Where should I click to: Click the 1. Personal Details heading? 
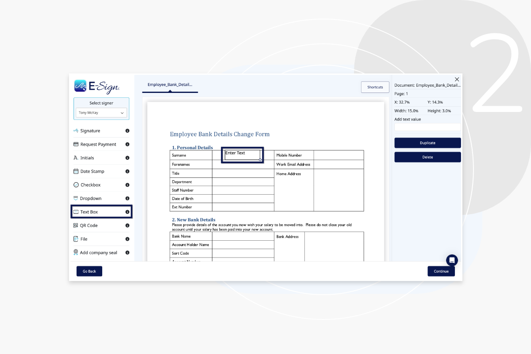[x=192, y=147]
